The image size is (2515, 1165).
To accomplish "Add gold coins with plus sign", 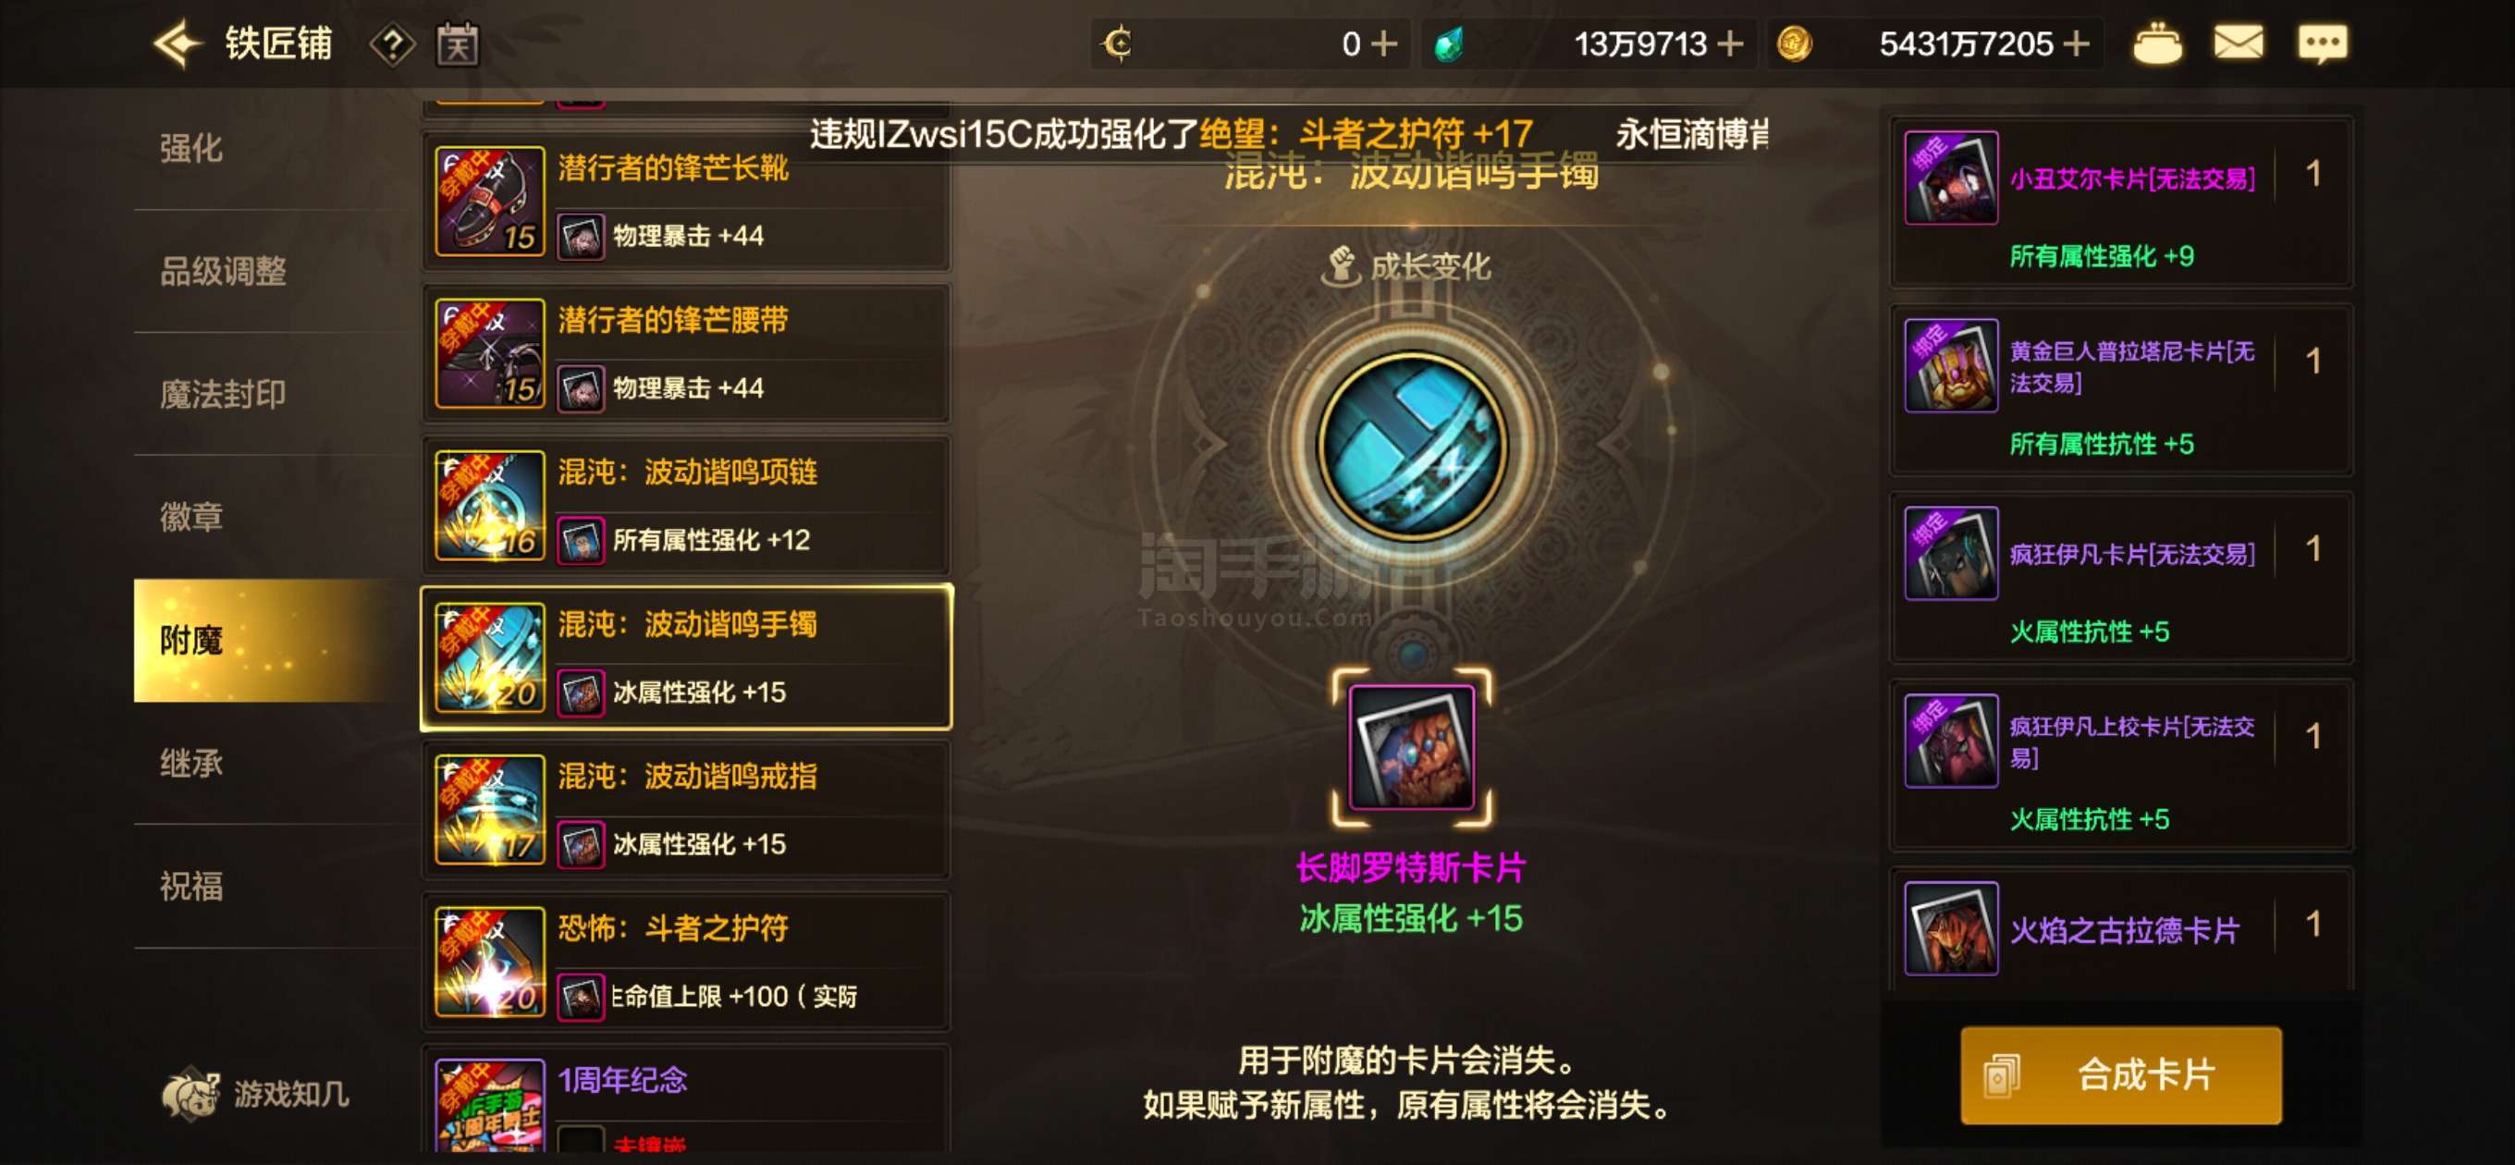I will (x=2077, y=44).
